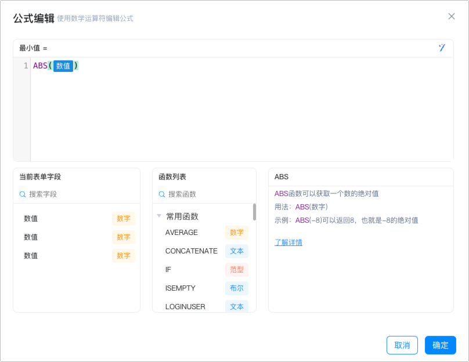Click the formula format wand icon
Viewport: 469px width, 362px height.
(442, 48)
